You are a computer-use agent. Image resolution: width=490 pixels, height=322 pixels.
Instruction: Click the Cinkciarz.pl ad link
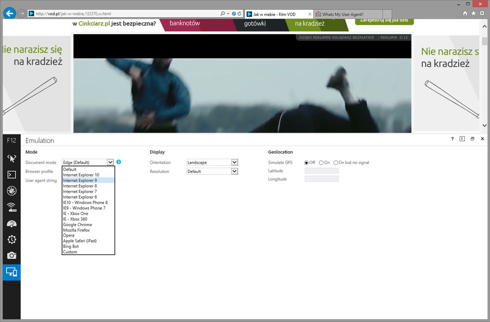94,23
